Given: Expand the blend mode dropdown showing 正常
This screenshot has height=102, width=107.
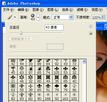Looking at the screenshot, I should click(x=71, y=17).
